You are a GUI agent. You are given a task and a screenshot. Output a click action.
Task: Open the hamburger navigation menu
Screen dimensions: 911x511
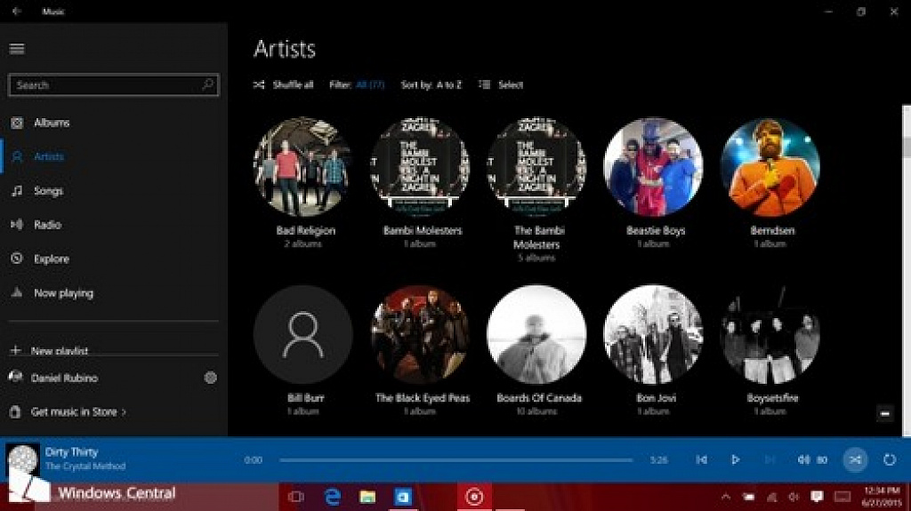coord(17,49)
